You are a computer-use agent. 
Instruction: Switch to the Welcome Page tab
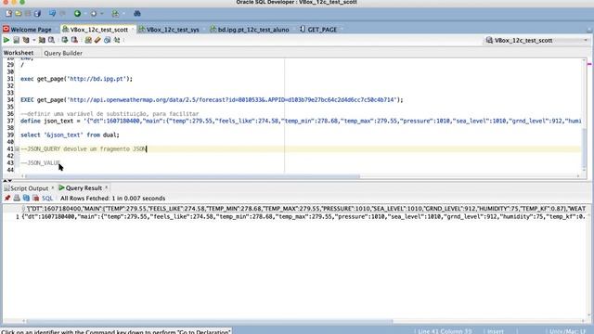pyautogui.click(x=27, y=30)
